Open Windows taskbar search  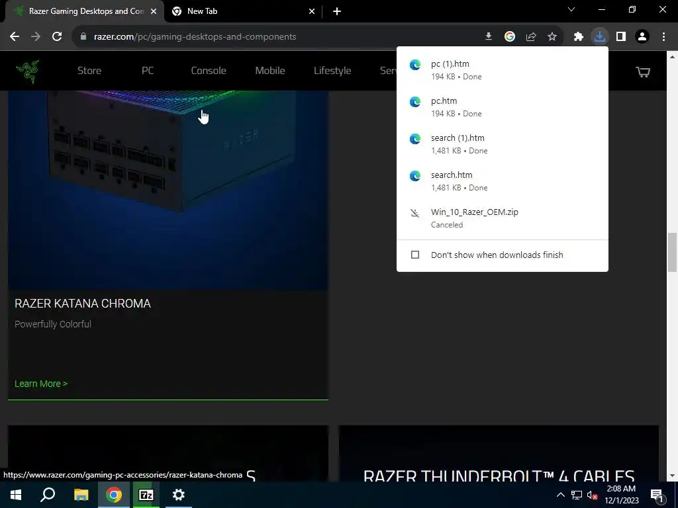coord(48,495)
